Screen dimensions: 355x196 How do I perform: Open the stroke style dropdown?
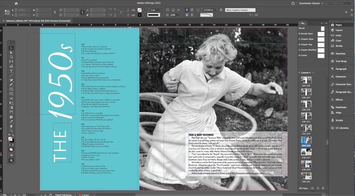pyautogui.click(x=162, y=15)
